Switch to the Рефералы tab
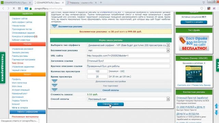This screenshot has height=123, width=219. click(81, 3)
